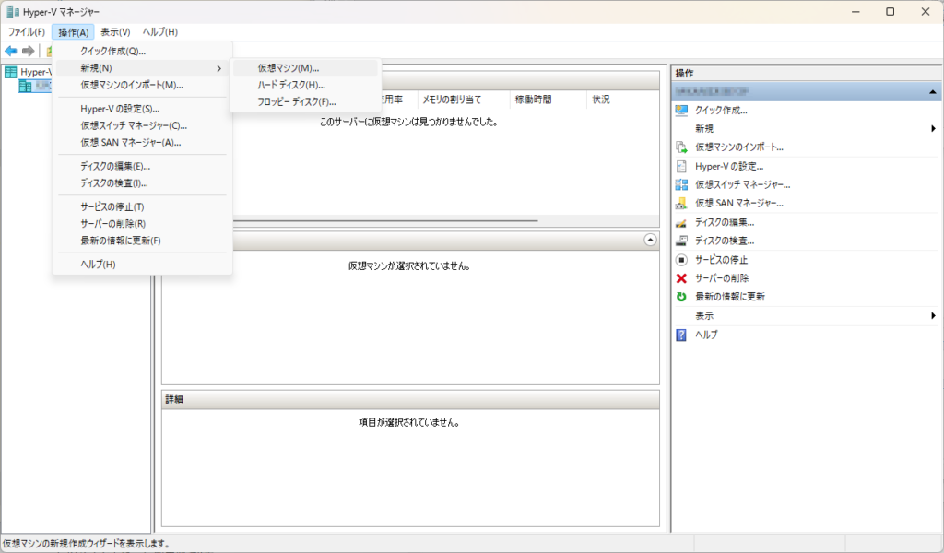The width and height of the screenshot is (944, 553).
Task: Click the red X サーバーの削除 icon
Action: pos(681,278)
